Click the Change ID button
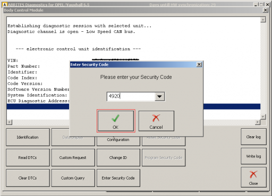The image size is (272, 196). point(118,157)
